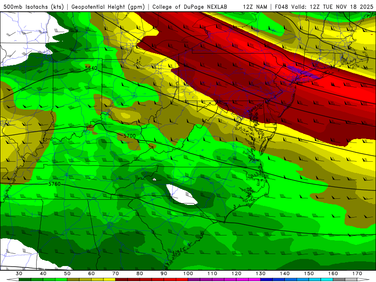Viewport: 376px width, 282px height.
Task: Click the '500mb Isotachs (kts)' title text
Action: tap(33, 7)
